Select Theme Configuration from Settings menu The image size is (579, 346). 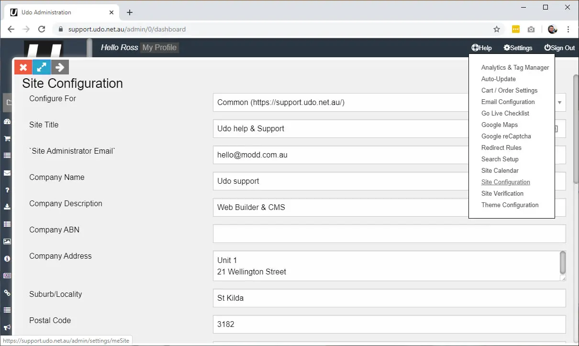[510, 205]
